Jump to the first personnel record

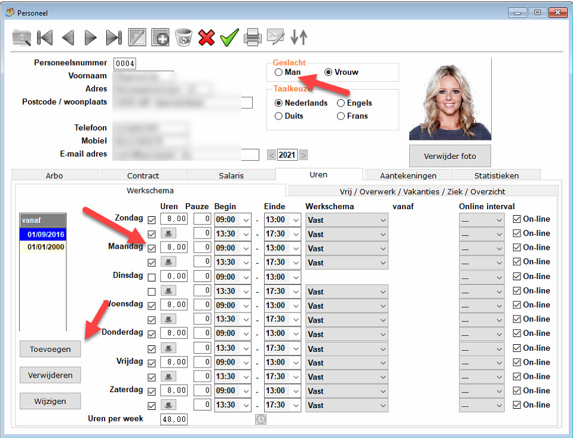tap(45, 38)
